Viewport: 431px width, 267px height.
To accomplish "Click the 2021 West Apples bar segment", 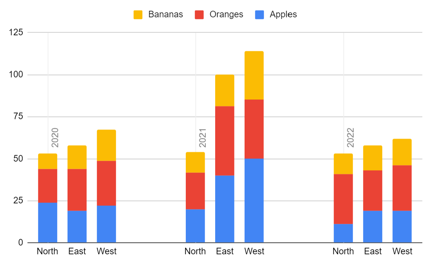I will pos(254,200).
